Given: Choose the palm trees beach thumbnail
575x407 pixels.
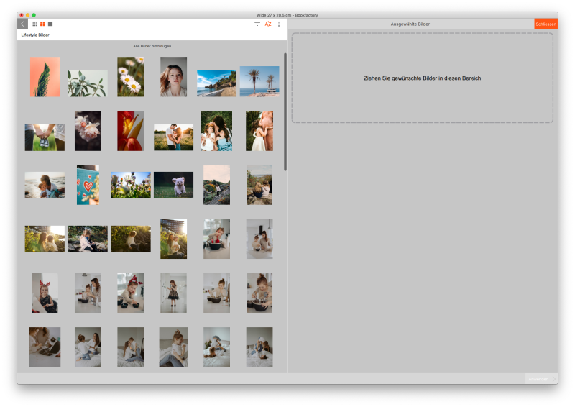Looking at the screenshot, I should pos(259,81).
